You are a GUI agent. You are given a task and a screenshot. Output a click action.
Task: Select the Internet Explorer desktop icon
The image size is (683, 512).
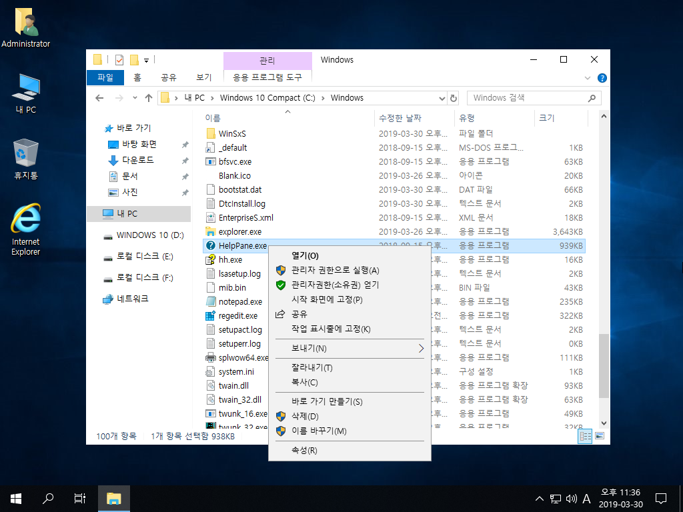click(26, 229)
